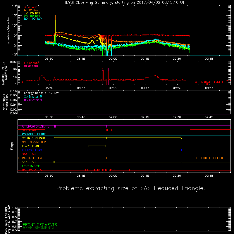Select the Collimator 9 legend label
234x234 pixels.
click(x=33, y=100)
